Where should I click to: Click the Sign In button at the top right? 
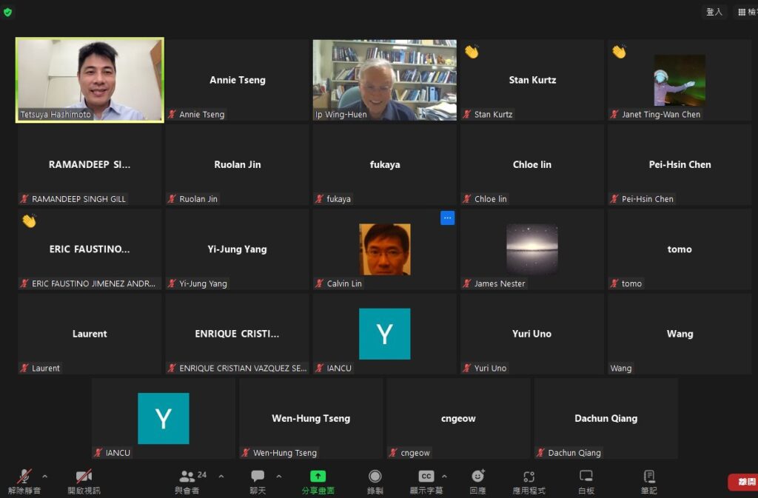tap(714, 12)
